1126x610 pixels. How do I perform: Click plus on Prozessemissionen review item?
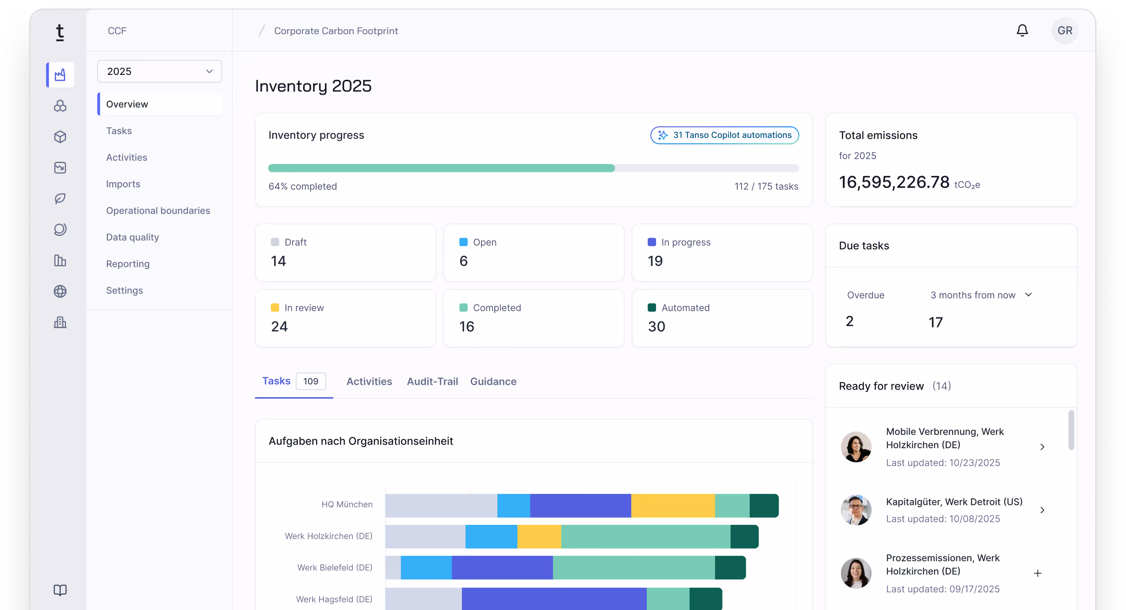tap(1038, 573)
